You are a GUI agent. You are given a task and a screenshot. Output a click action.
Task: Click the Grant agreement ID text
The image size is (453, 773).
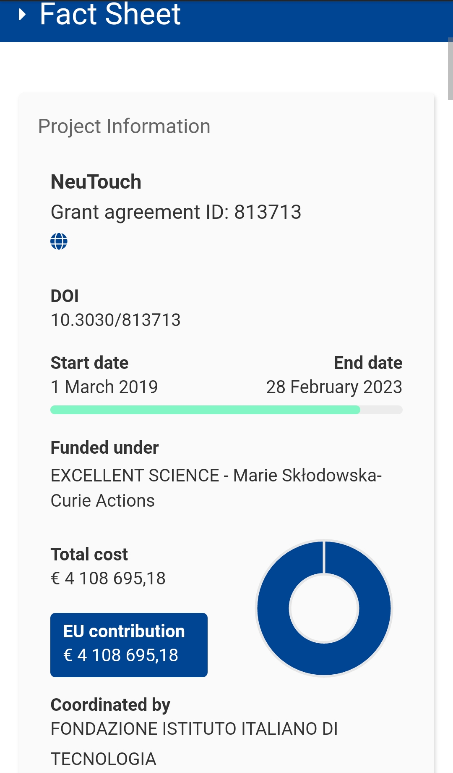point(176,212)
